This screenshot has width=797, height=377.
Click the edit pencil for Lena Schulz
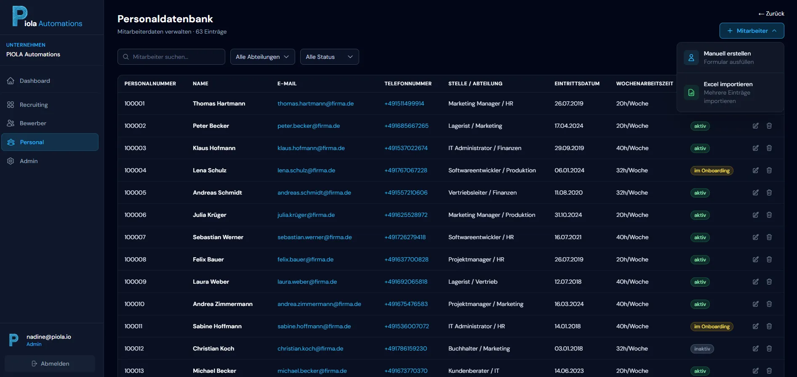tap(755, 170)
